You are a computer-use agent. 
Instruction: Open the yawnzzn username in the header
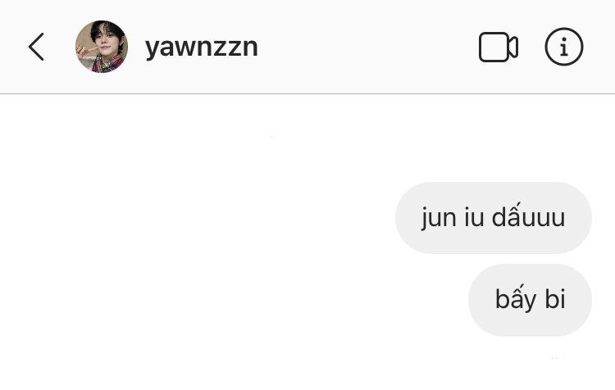click(x=201, y=47)
